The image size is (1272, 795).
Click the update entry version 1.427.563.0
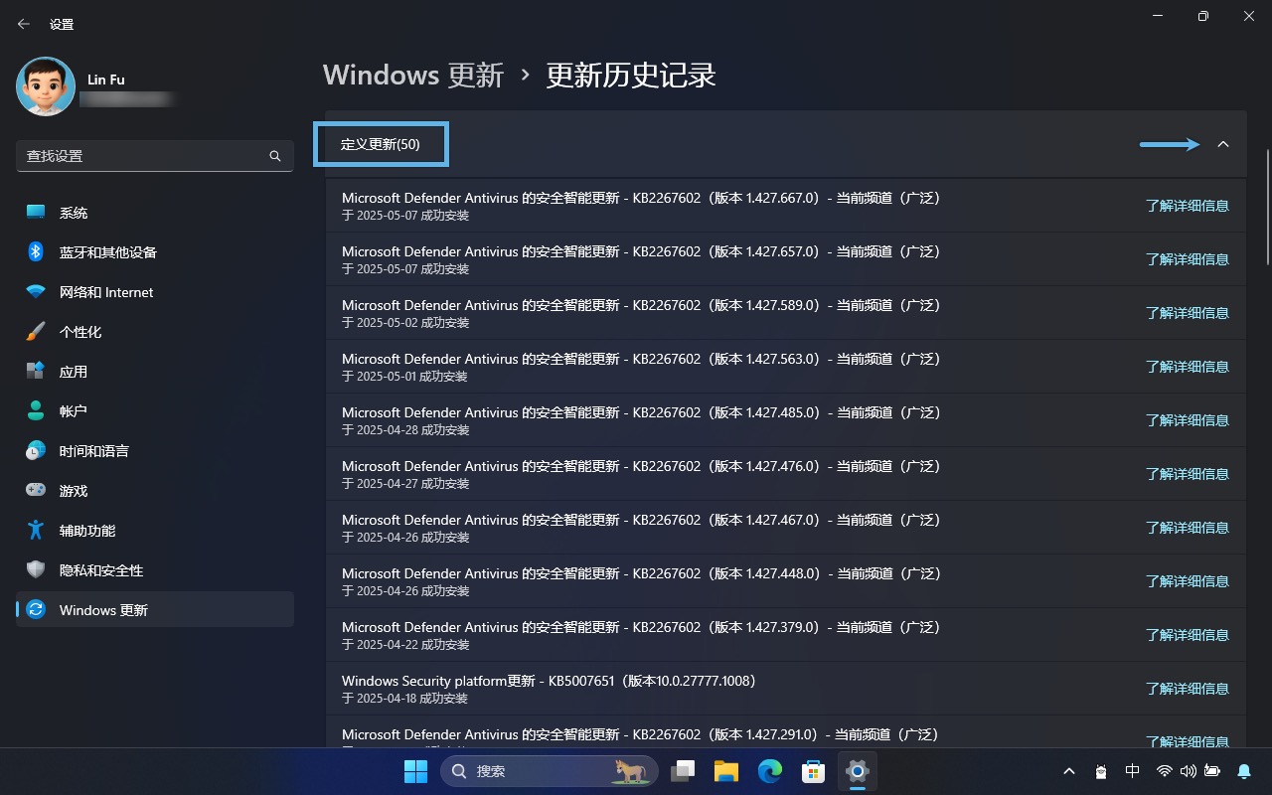pyautogui.click(x=785, y=367)
